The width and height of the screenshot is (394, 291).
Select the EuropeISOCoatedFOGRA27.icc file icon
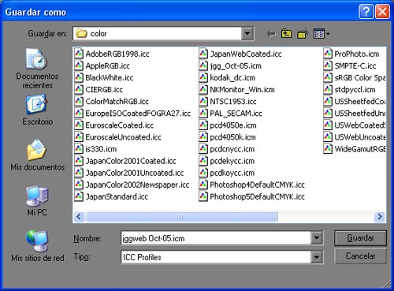[x=79, y=113]
